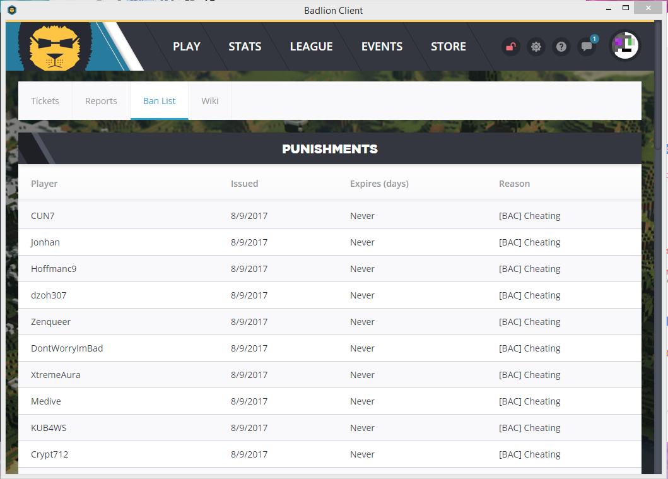Image resolution: width=668 pixels, height=479 pixels.
Task: Click the Expires (days) column header
Action: click(379, 184)
